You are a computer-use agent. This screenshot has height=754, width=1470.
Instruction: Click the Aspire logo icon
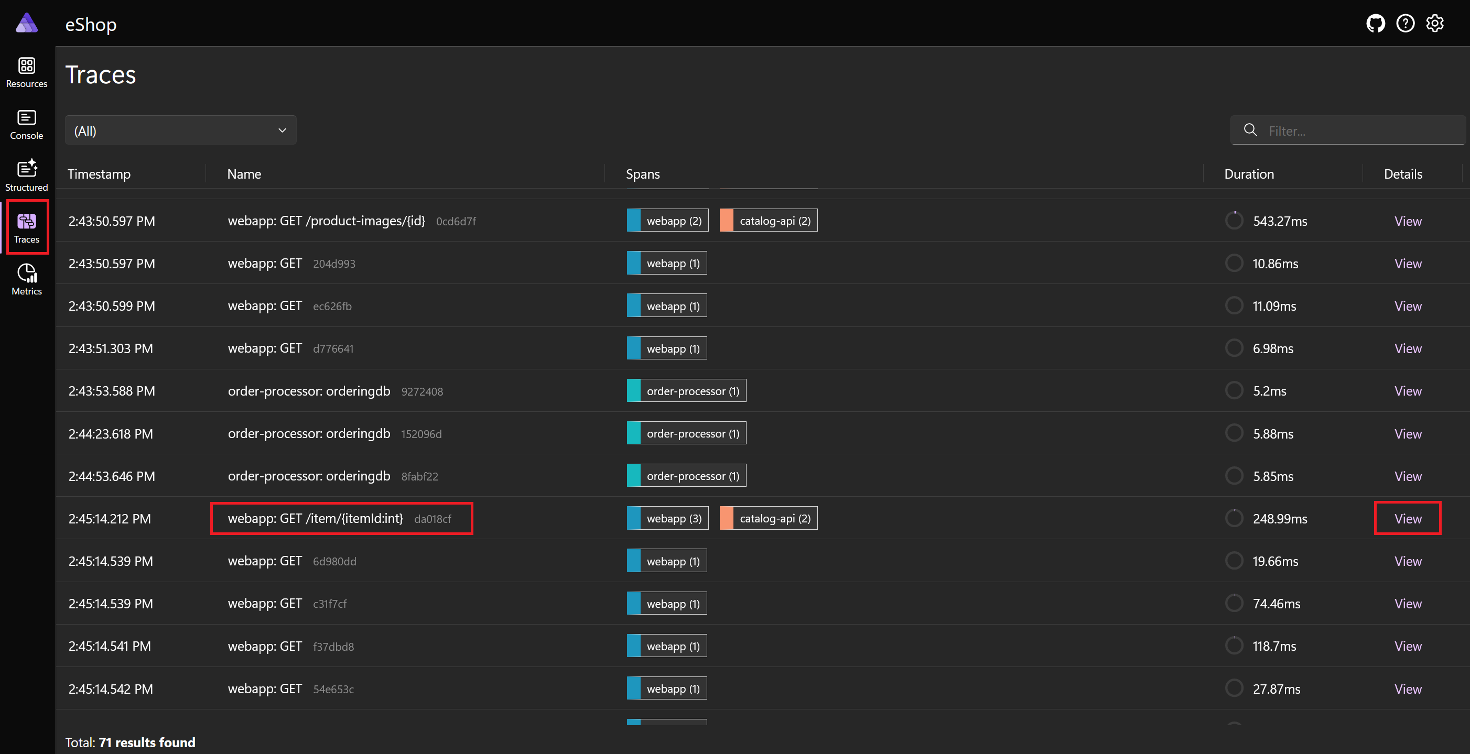click(26, 24)
